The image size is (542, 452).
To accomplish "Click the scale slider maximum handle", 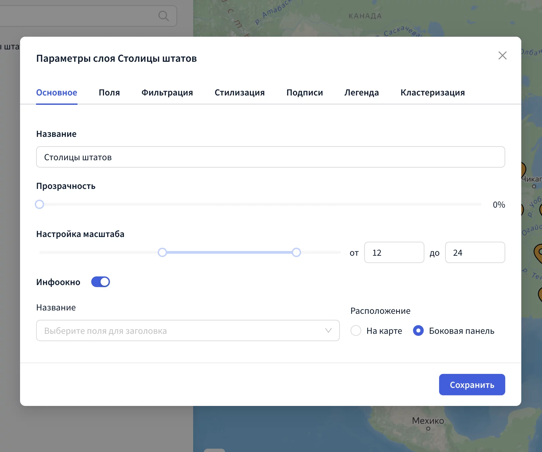I will [x=296, y=252].
